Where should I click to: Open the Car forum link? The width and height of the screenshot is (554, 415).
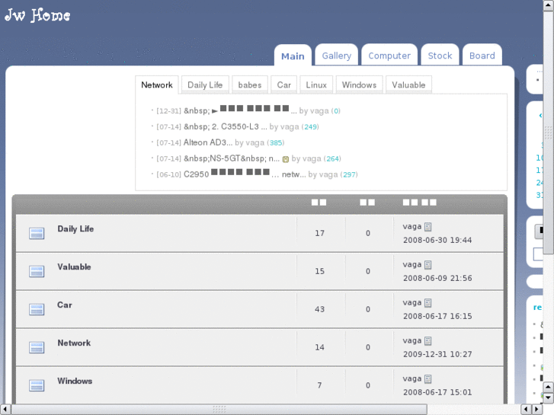65,305
